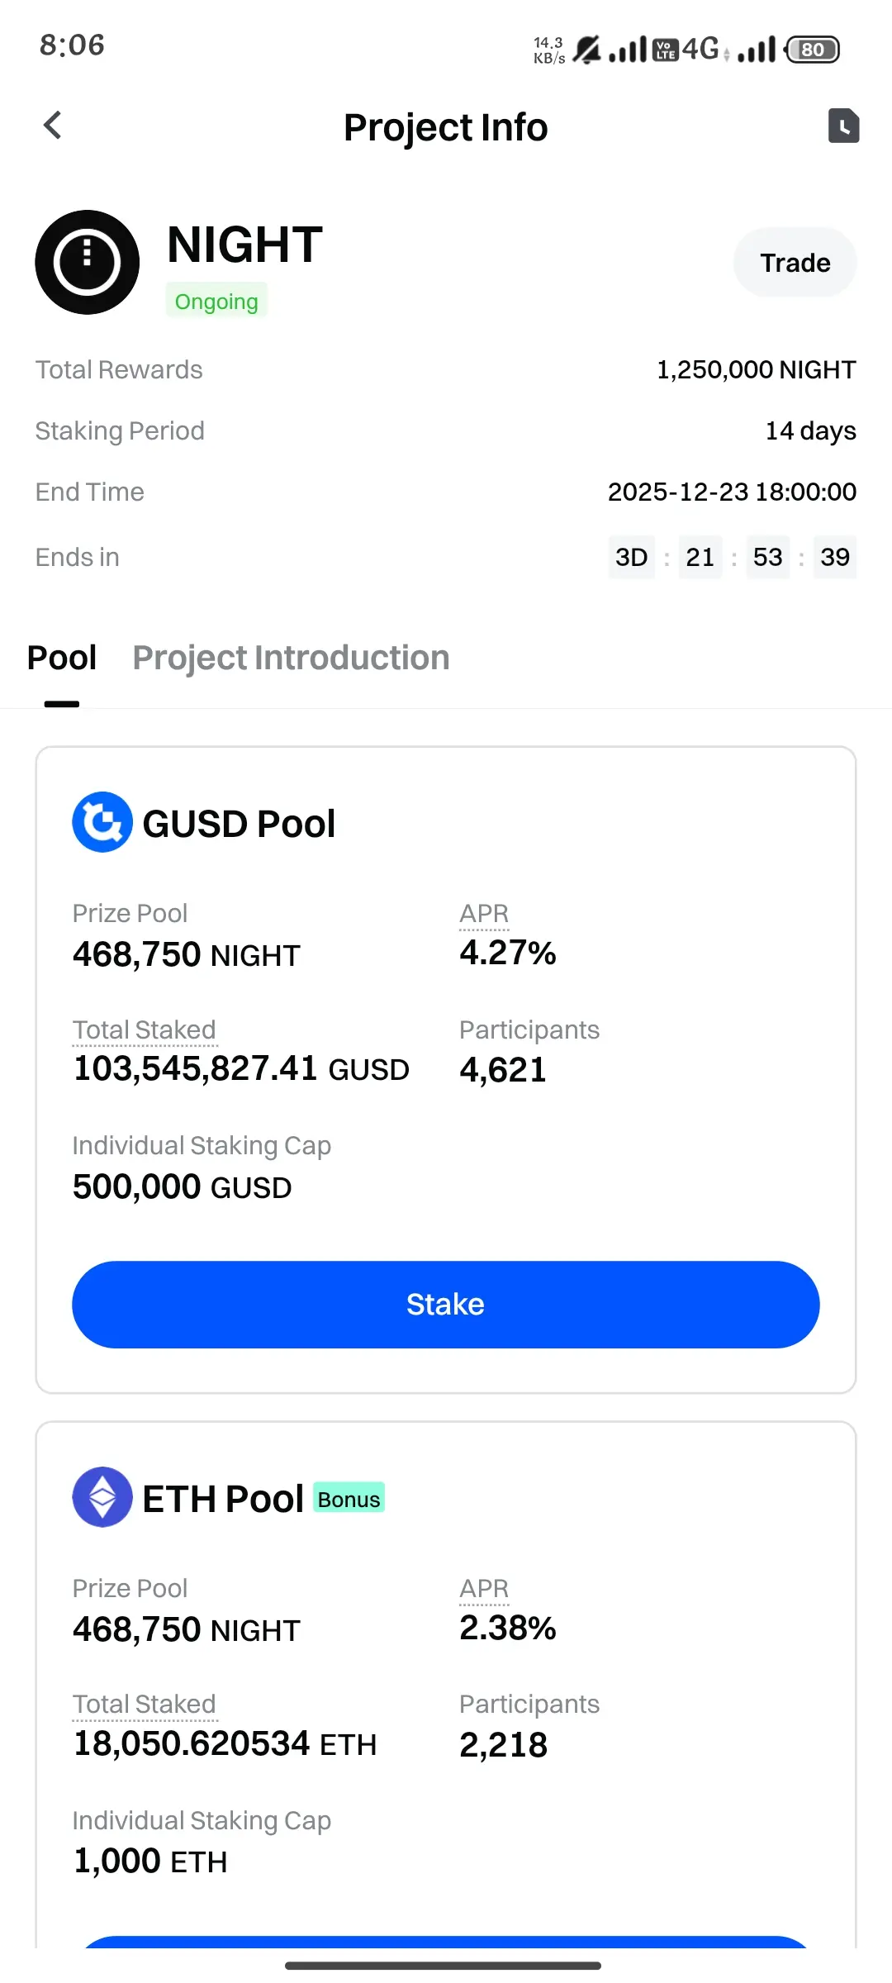Tap the GUSD Pool APR label
892x1983 pixels.
[484, 914]
